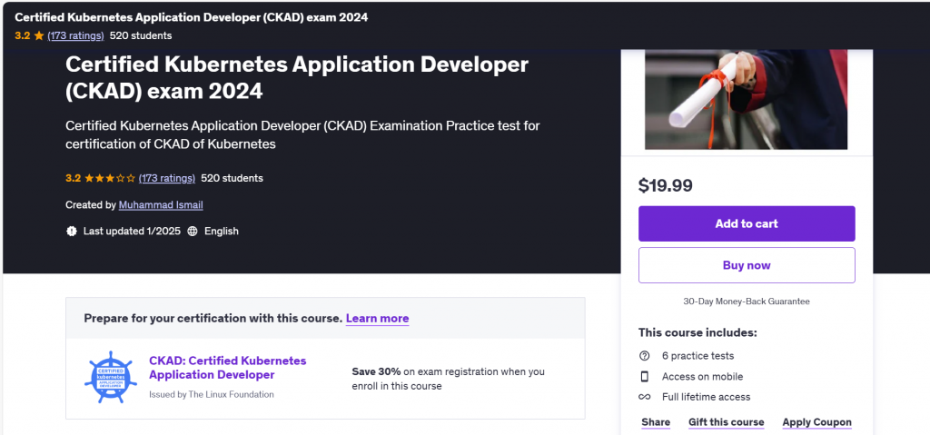This screenshot has height=435, width=930.
Task: Open the (173 ratings) link in the course header
Action: click(x=167, y=178)
